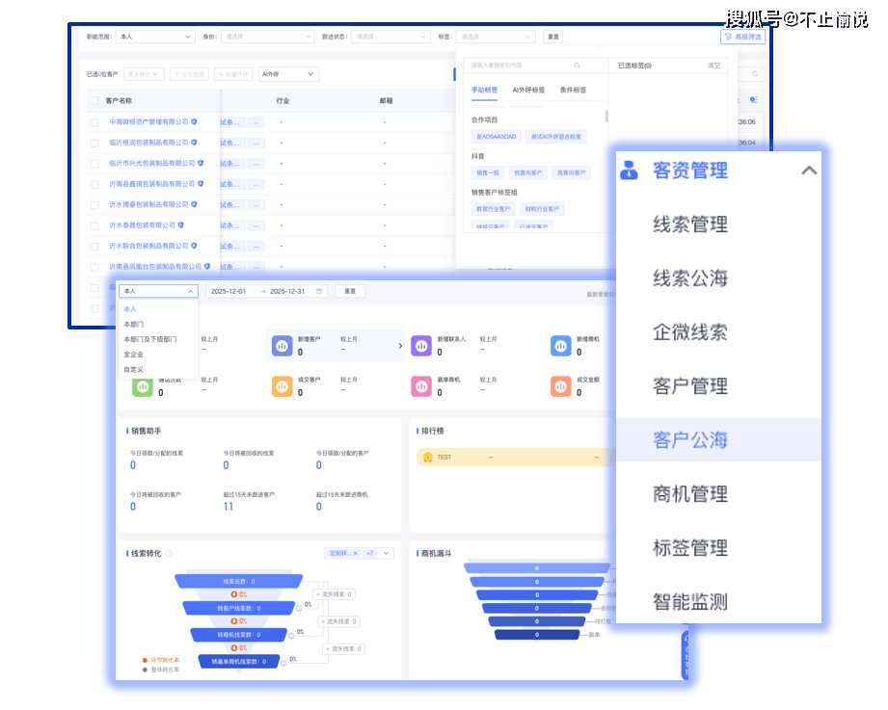Click the 教育行业客户 tag
The width and height of the screenshot is (888, 710).
(x=493, y=209)
